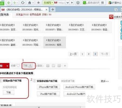Click Android Phone客户端下载 button
The width and height of the screenshot is (122, 108).
pos(79,87)
